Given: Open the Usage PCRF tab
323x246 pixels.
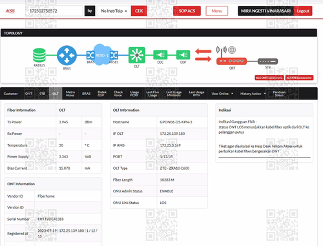Looking at the screenshot, I should tap(134, 94).
